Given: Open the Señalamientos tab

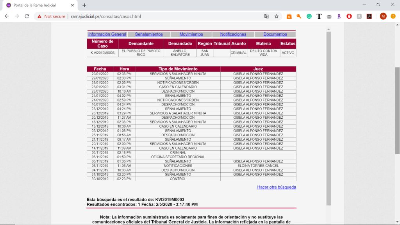Looking at the screenshot, I should point(149,34).
